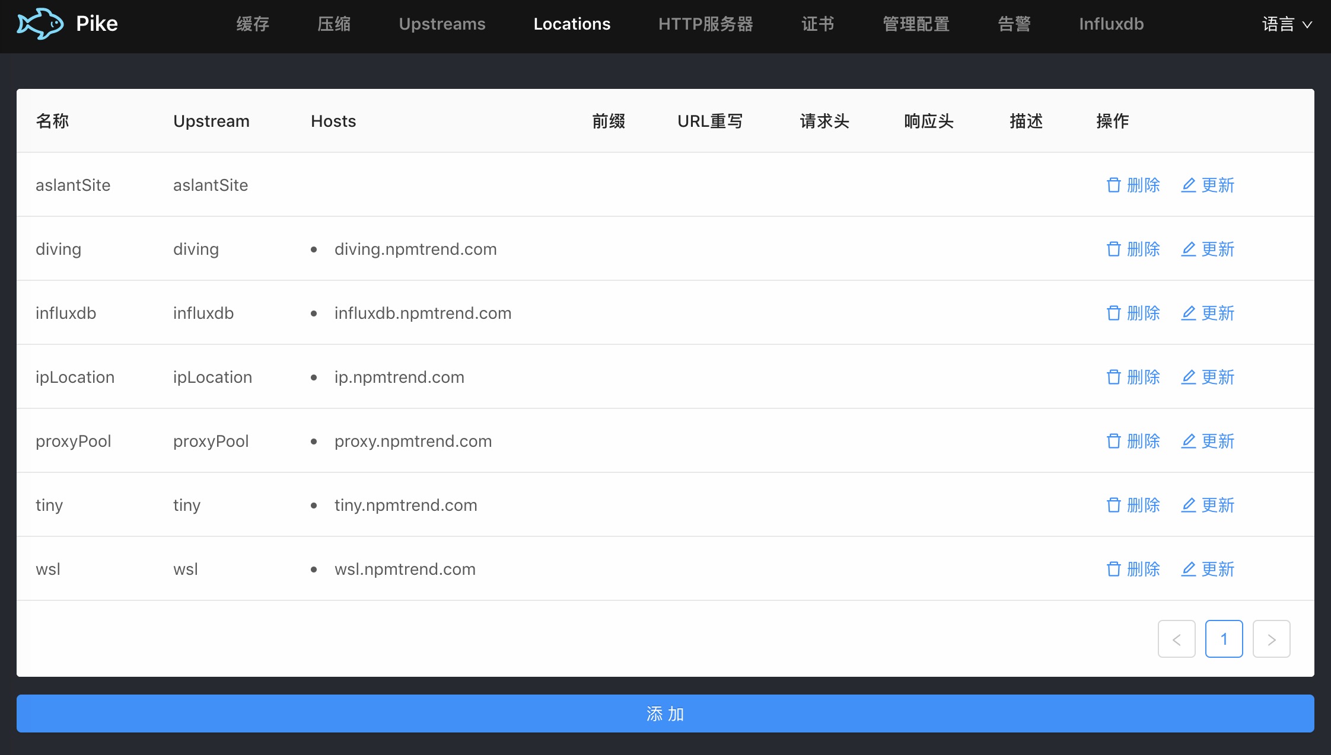Screen dimensions: 1331x755
Task: Click the pencil icon in the tiny row
Action: coord(1188,506)
